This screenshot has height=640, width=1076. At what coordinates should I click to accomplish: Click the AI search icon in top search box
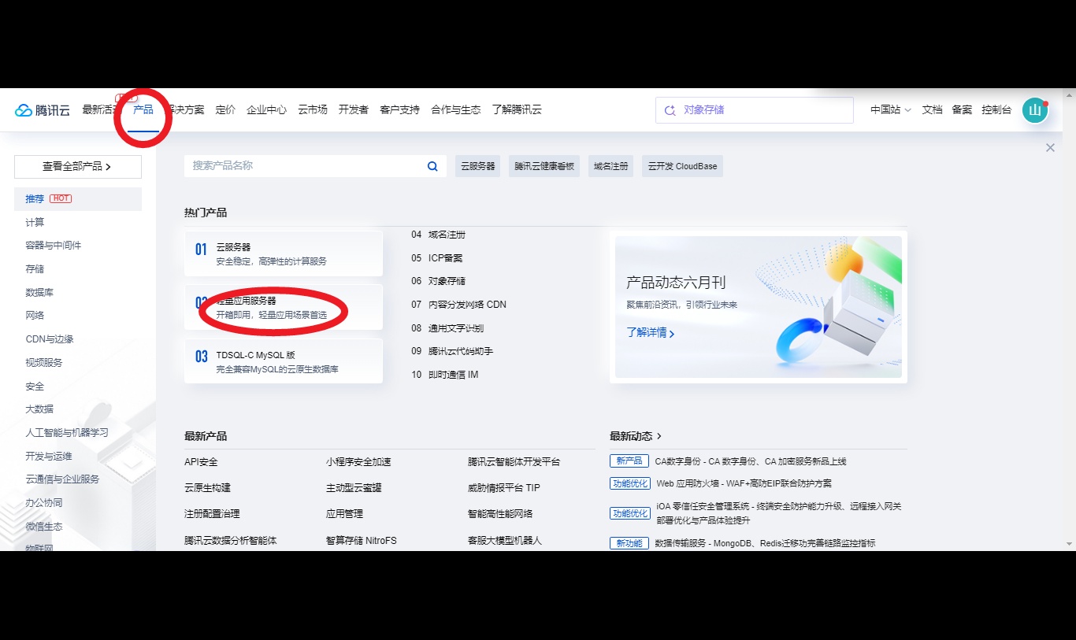(670, 110)
